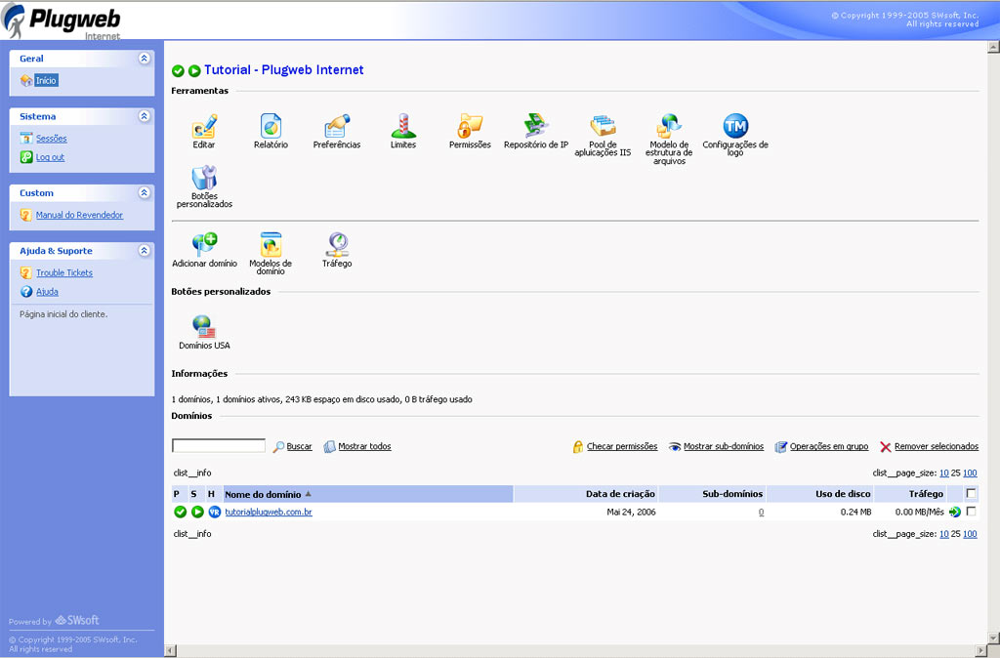Open Preferências tool
The height and width of the screenshot is (658, 1000).
click(x=337, y=126)
